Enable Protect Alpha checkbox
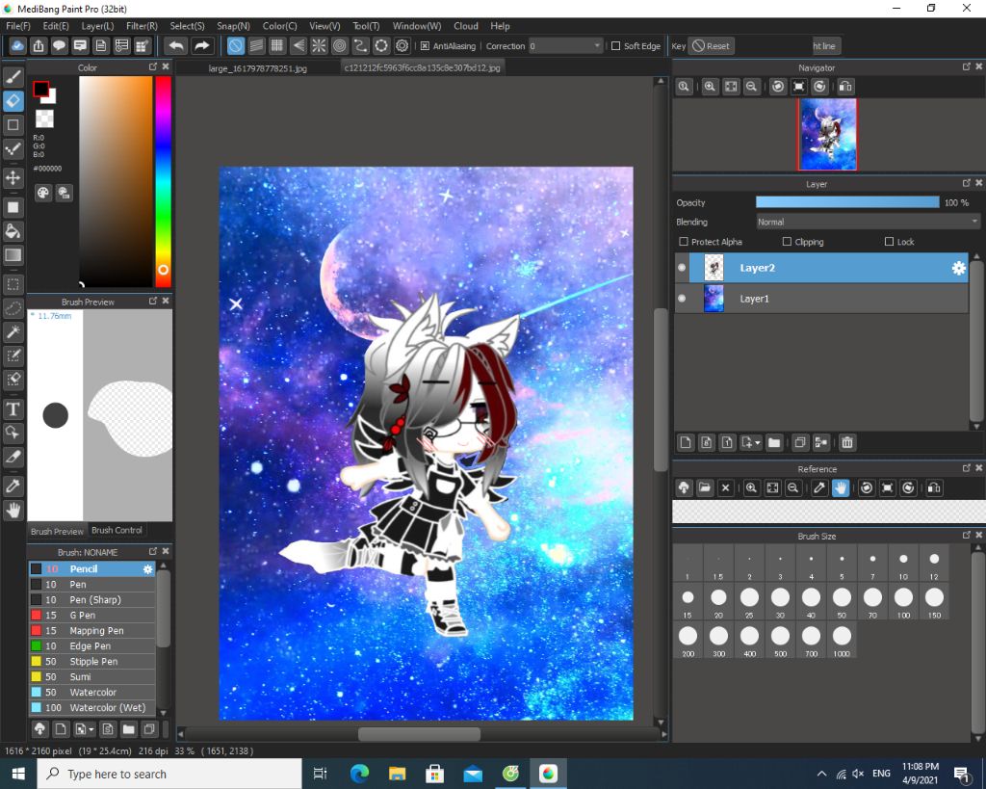This screenshot has height=789, width=986. (684, 242)
